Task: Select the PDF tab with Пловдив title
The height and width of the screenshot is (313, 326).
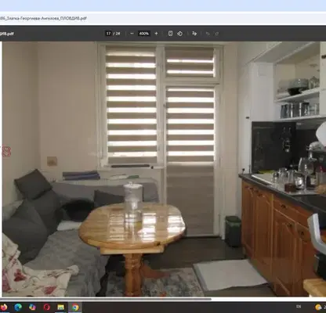Action: tap(43, 18)
